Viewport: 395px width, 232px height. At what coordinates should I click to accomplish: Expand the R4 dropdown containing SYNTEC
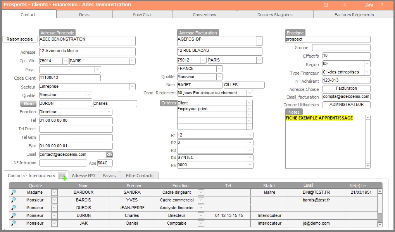pyautogui.click(x=249, y=157)
